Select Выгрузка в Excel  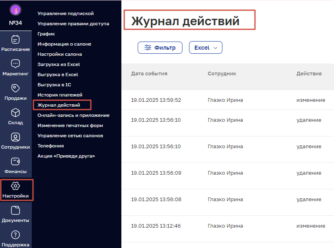pyautogui.click(x=58, y=75)
